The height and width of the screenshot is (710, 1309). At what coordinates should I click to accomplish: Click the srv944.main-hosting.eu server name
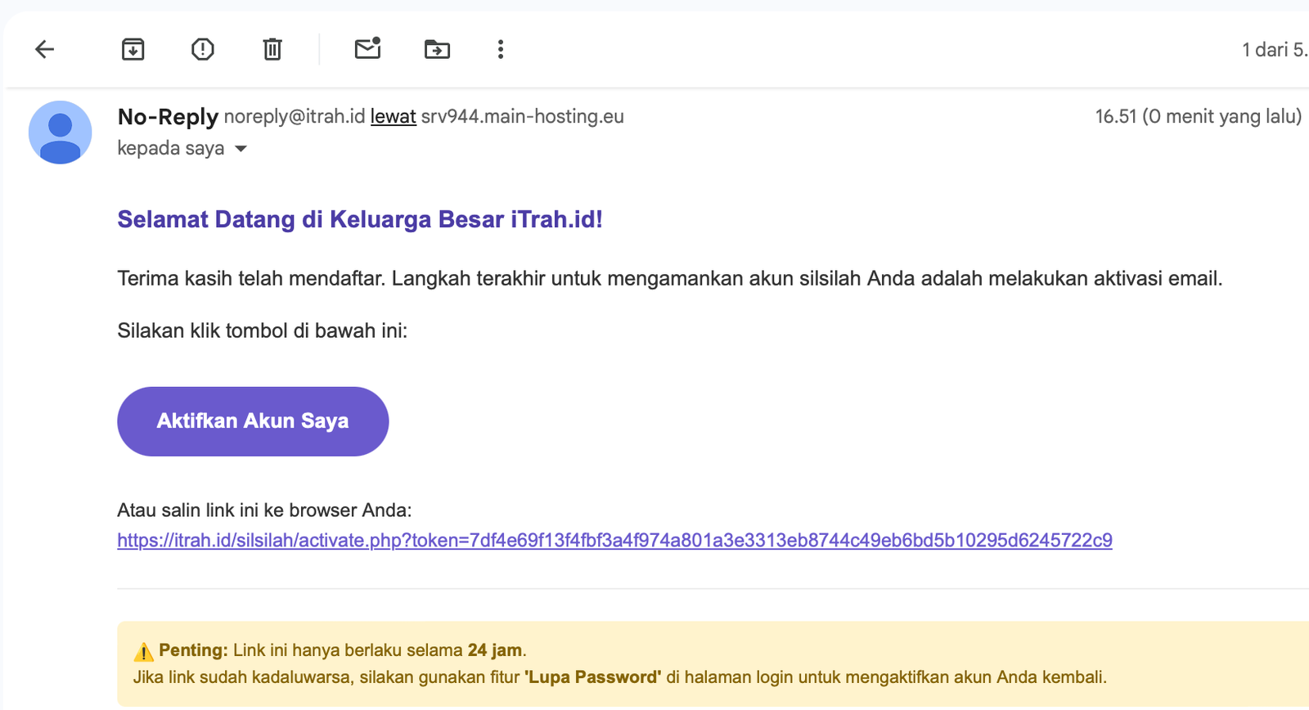523,117
